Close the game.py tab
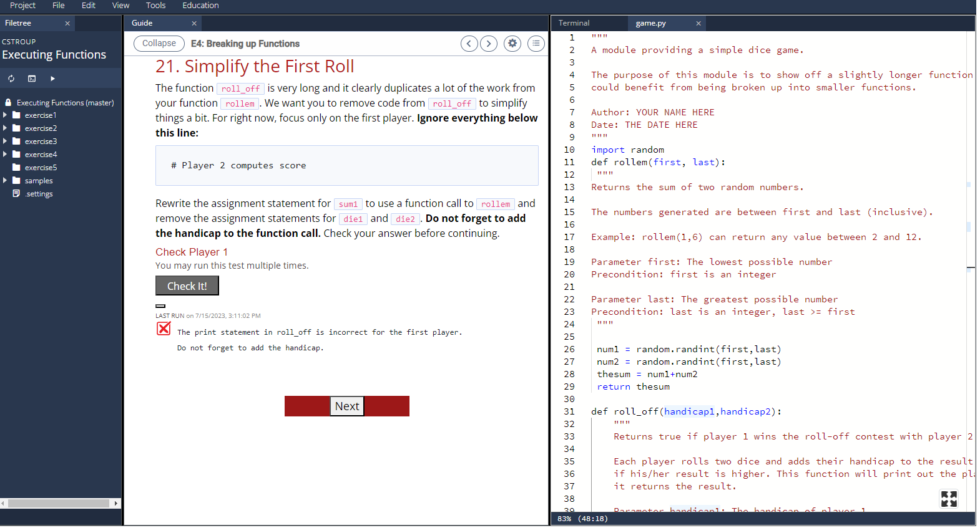Screen dimensions: 980x528 point(698,23)
